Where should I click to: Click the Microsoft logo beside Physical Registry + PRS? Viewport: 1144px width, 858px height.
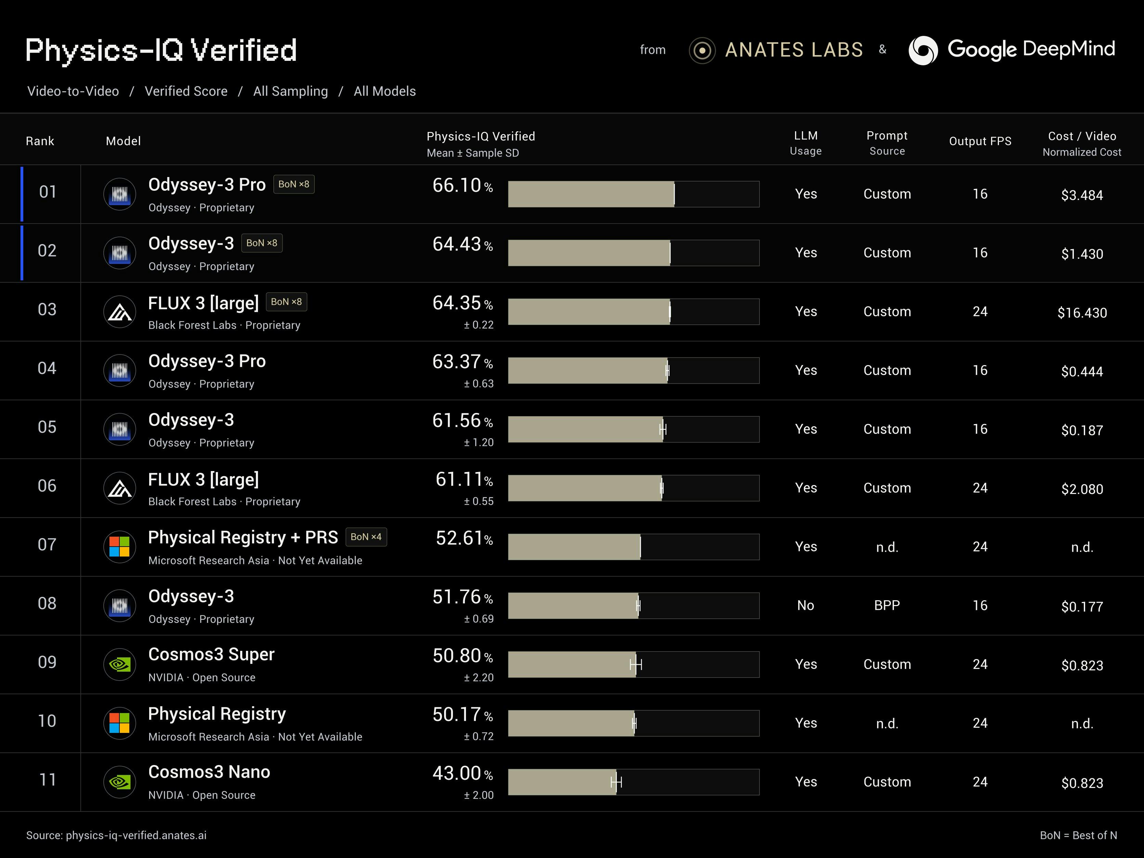(120, 547)
